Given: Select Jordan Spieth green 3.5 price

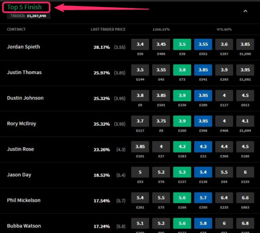Looking at the screenshot, I should tap(182, 44).
